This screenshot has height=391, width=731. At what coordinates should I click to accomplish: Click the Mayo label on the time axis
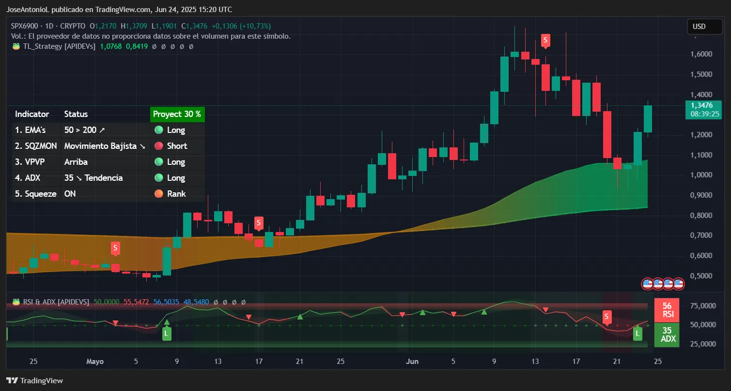tap(95, 362)
